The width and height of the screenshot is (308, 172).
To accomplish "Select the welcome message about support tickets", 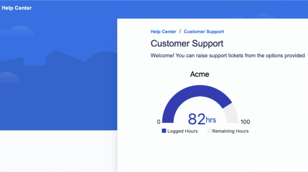I will pyautogui.click(x=227, y=56).
